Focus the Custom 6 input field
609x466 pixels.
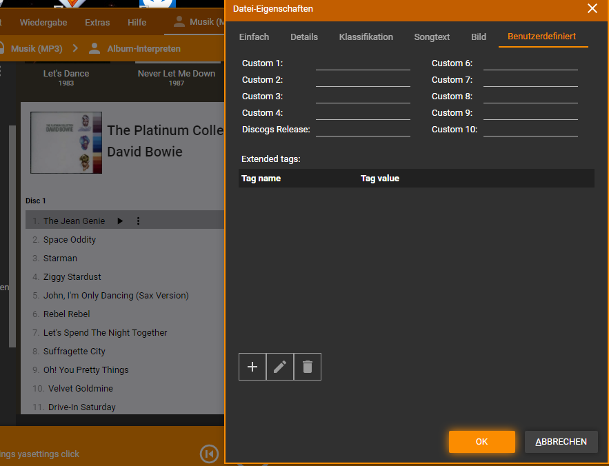click(x=530, y=63)
